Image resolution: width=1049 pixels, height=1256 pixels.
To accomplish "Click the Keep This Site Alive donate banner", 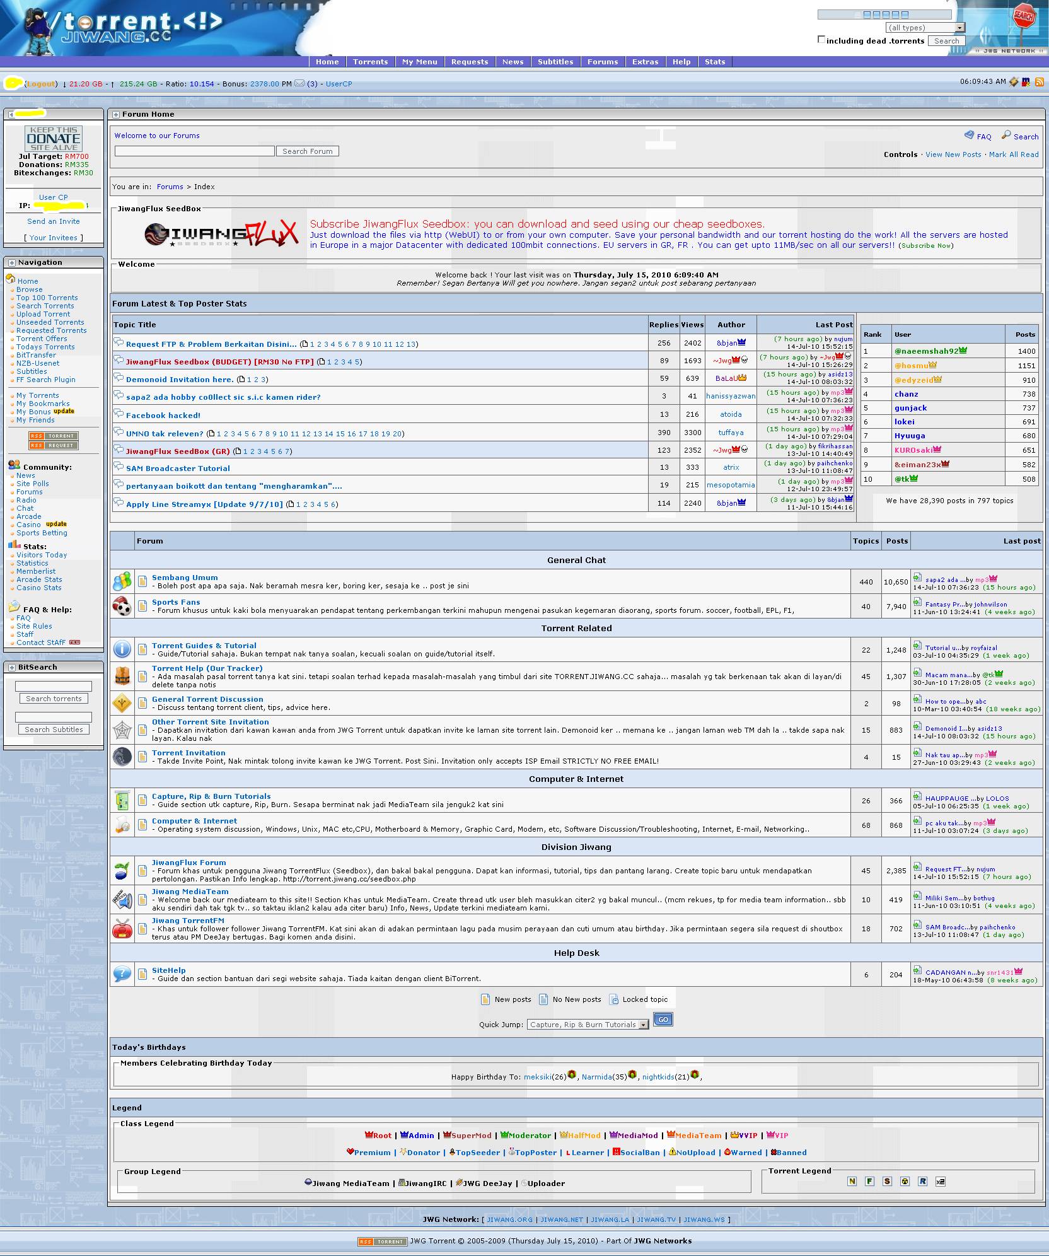I will [x=54, y=139].
